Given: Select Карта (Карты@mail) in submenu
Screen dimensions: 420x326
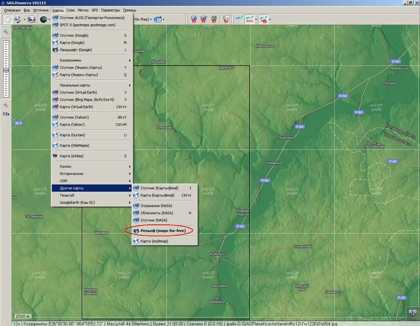Looking at the screenshot, I should coord(165,195).
